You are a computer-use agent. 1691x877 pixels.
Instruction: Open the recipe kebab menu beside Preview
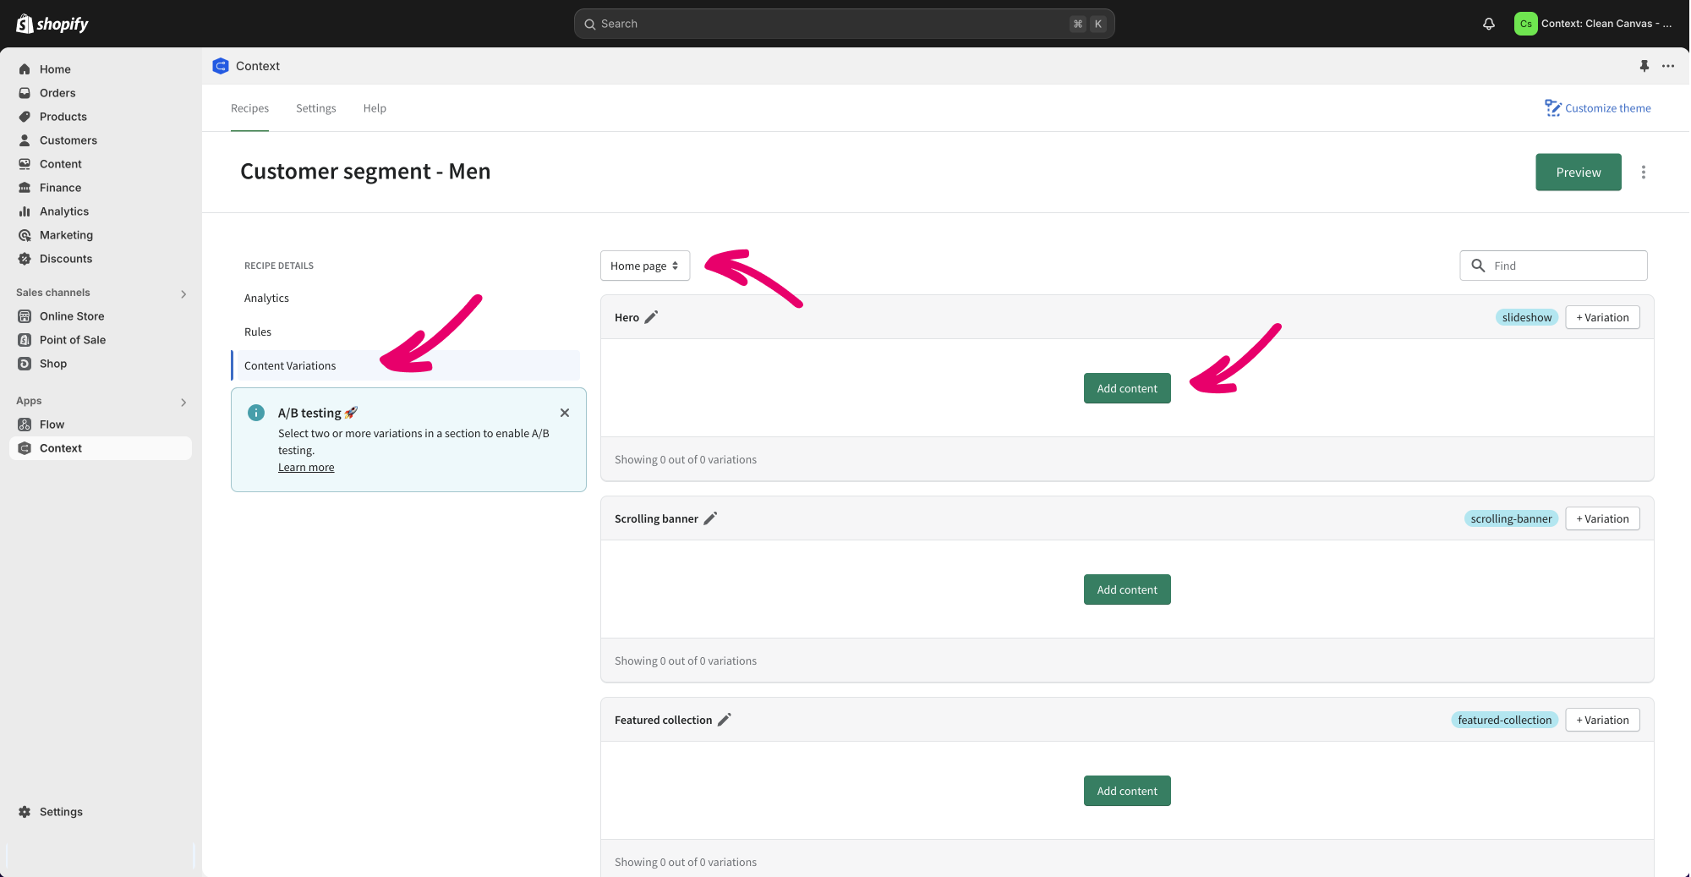coord(1644,173)
